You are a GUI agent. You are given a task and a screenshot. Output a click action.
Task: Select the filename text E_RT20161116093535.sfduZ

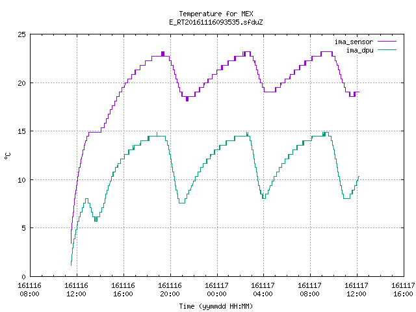[x=216, y=22]
